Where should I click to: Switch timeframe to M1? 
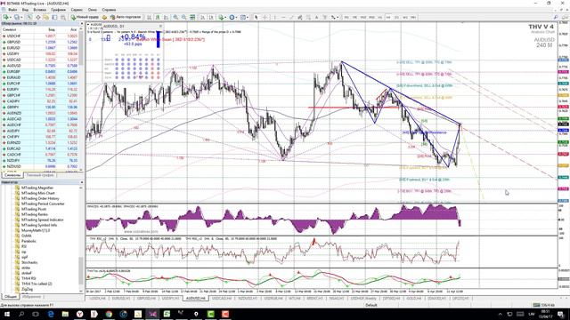[x=346, y=17]
